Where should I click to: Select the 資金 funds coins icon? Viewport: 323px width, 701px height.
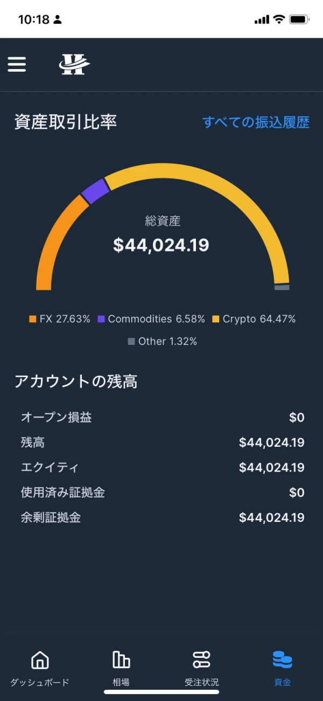(x=282, y=658)
